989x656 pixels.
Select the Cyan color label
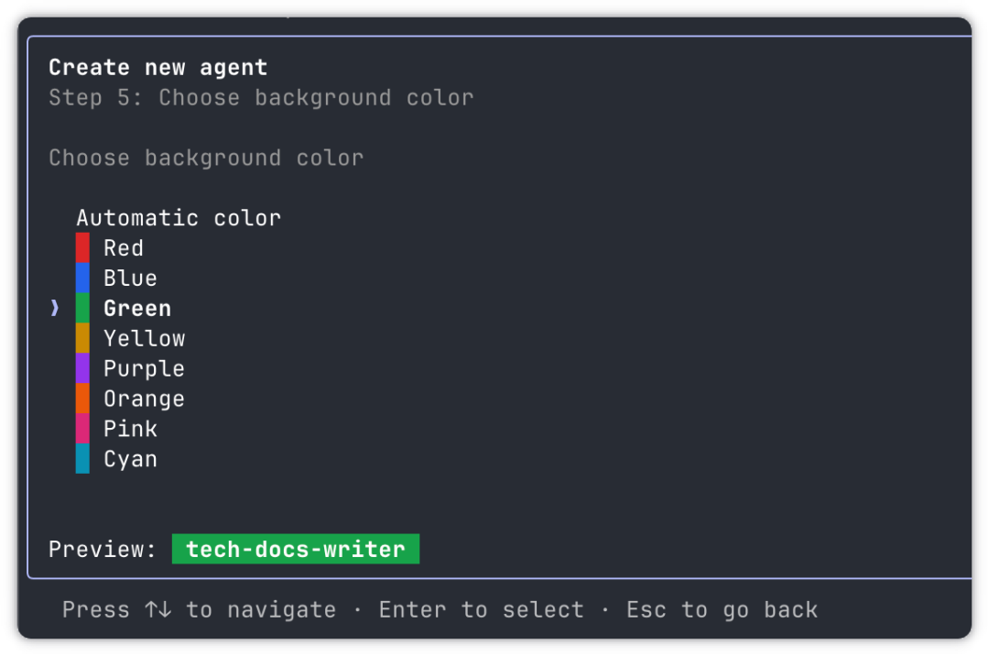tap(130, 459)
